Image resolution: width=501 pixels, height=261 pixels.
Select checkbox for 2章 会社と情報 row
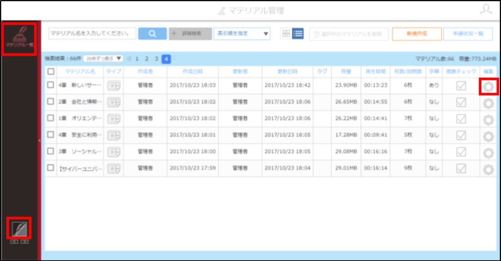[51, 101]
